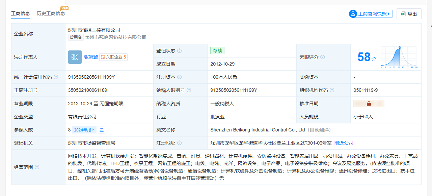
Task: Open the 张冠峰 legal representative link
Action: click(x=91, y=57)
